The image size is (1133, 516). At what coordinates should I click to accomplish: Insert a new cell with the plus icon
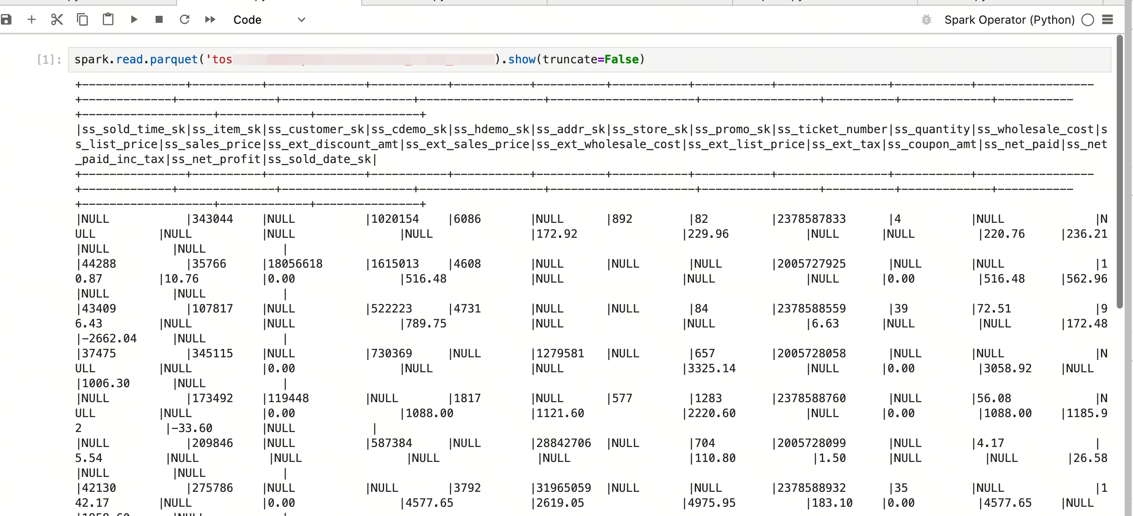click(31, 19)
